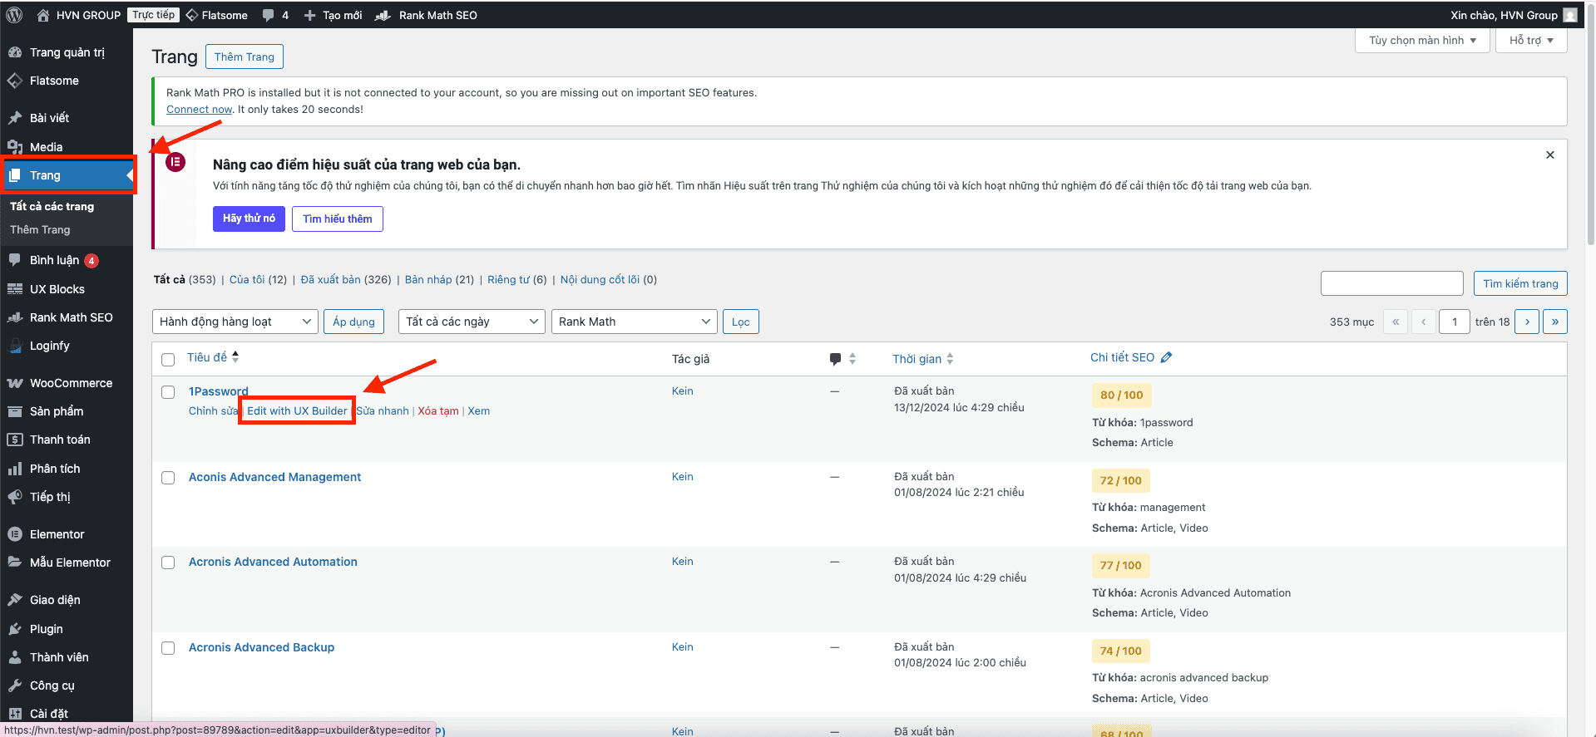1596x737 pixels.
Task: Open Phân tích analytics menu
Action: [x=67, y=469]
